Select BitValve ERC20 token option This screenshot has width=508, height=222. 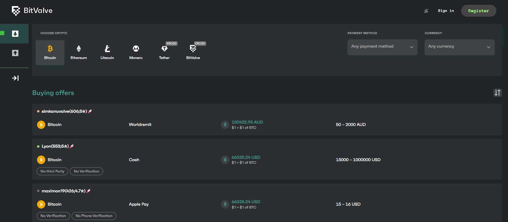[x=193, y=53]
